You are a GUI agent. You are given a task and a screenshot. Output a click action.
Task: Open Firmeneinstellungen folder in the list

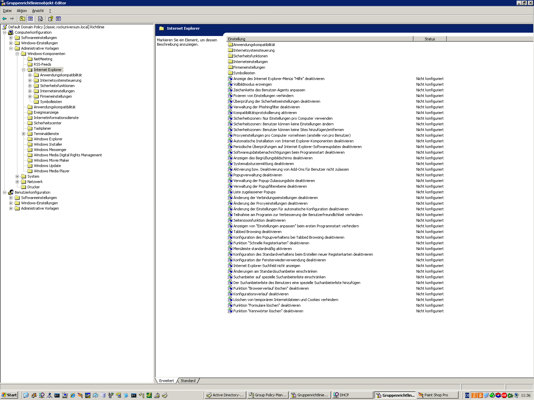pos(249,67)
